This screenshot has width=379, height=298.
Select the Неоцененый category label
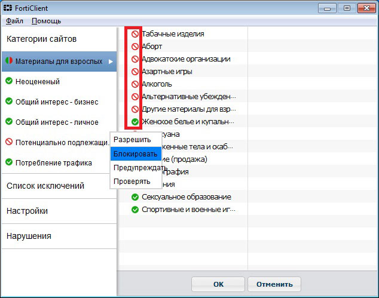(38, 82)
